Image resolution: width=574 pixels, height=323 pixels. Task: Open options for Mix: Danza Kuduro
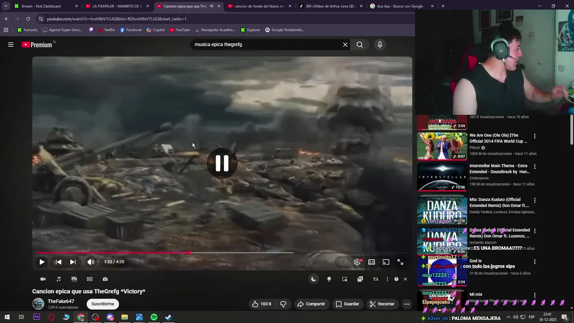(x=535, y=201)
